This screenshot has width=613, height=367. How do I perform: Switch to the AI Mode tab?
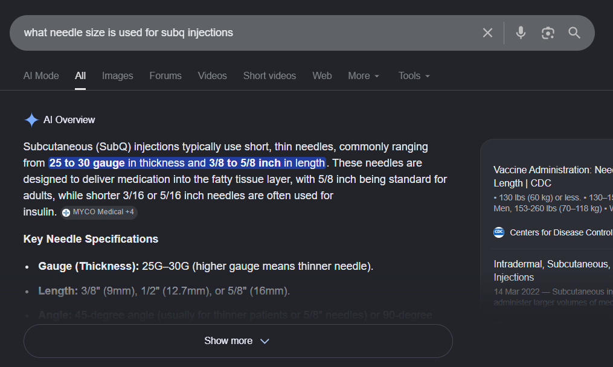click(41, 76)
